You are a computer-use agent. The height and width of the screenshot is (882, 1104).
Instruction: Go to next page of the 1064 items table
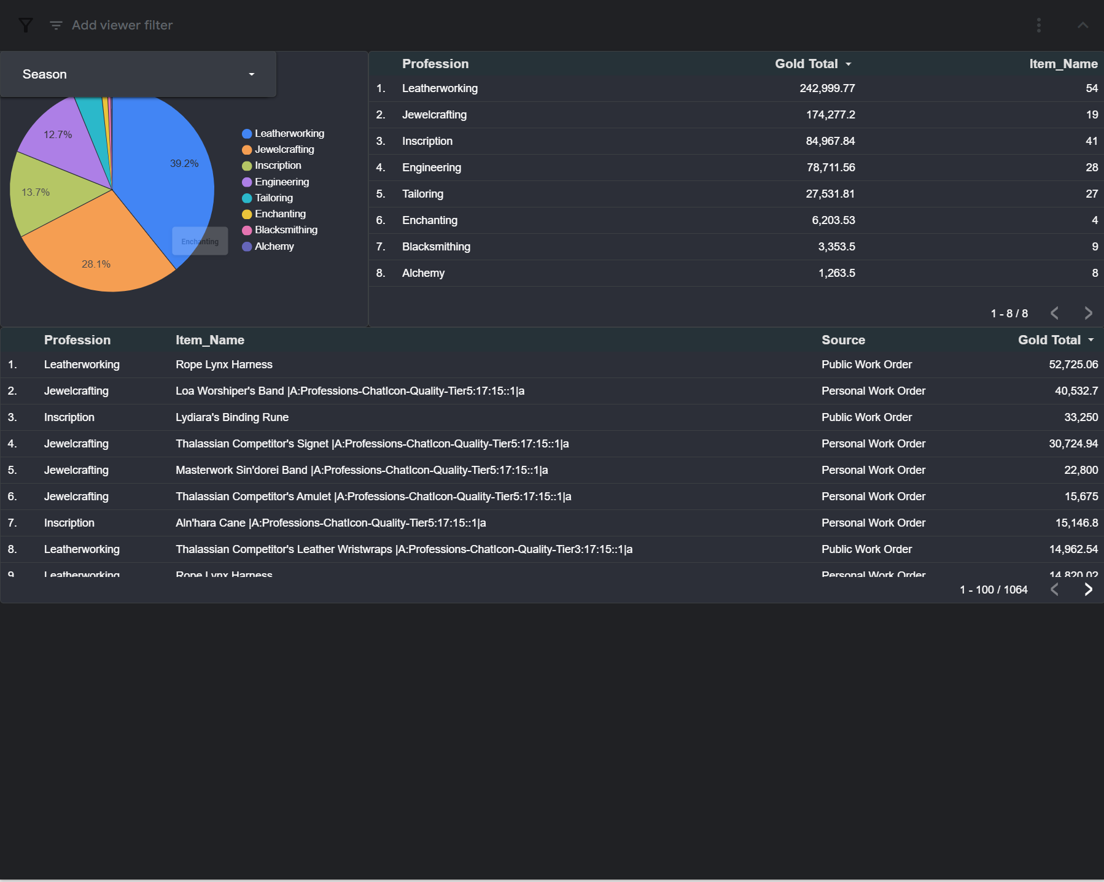click(1088, 589)
